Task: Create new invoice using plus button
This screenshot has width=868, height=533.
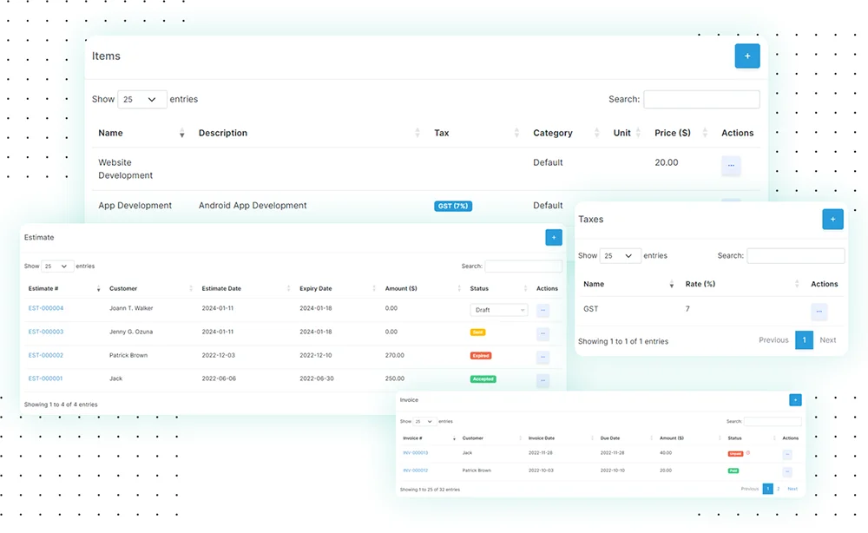Action: [795, 400]
